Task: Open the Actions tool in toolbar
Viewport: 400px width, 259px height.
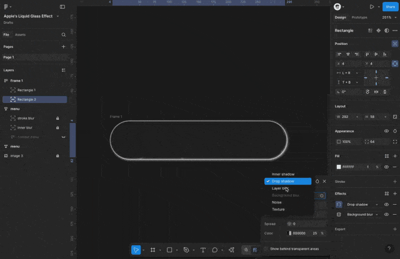Action: [x=231, y=250]
